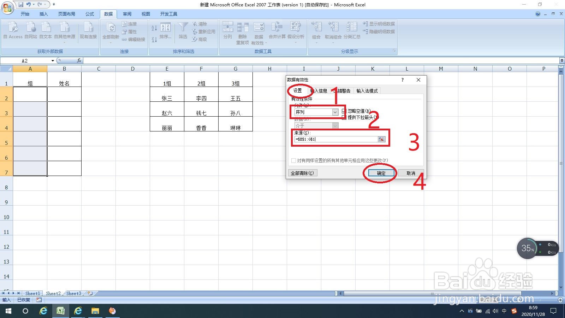Click the 分列 text to columns icon
This screenshot has height=318, width=565.
(x=228, y=30)
